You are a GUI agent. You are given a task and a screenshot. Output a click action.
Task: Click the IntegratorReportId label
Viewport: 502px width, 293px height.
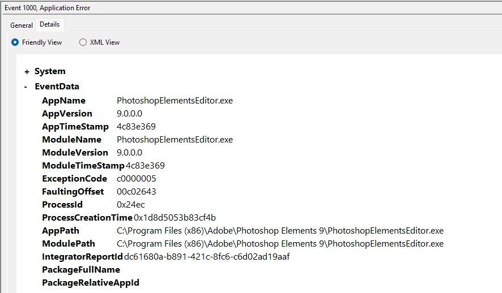[x=82, y=257]
